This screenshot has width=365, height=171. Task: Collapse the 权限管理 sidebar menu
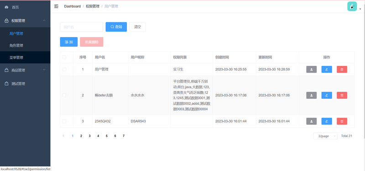pyautogui.click(x=25, y=21)
